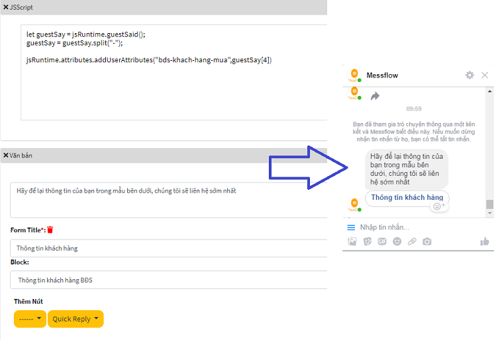Open the hamburger menu beside the message input
Viewport: 496px width, 340px height.
(351, 228)
